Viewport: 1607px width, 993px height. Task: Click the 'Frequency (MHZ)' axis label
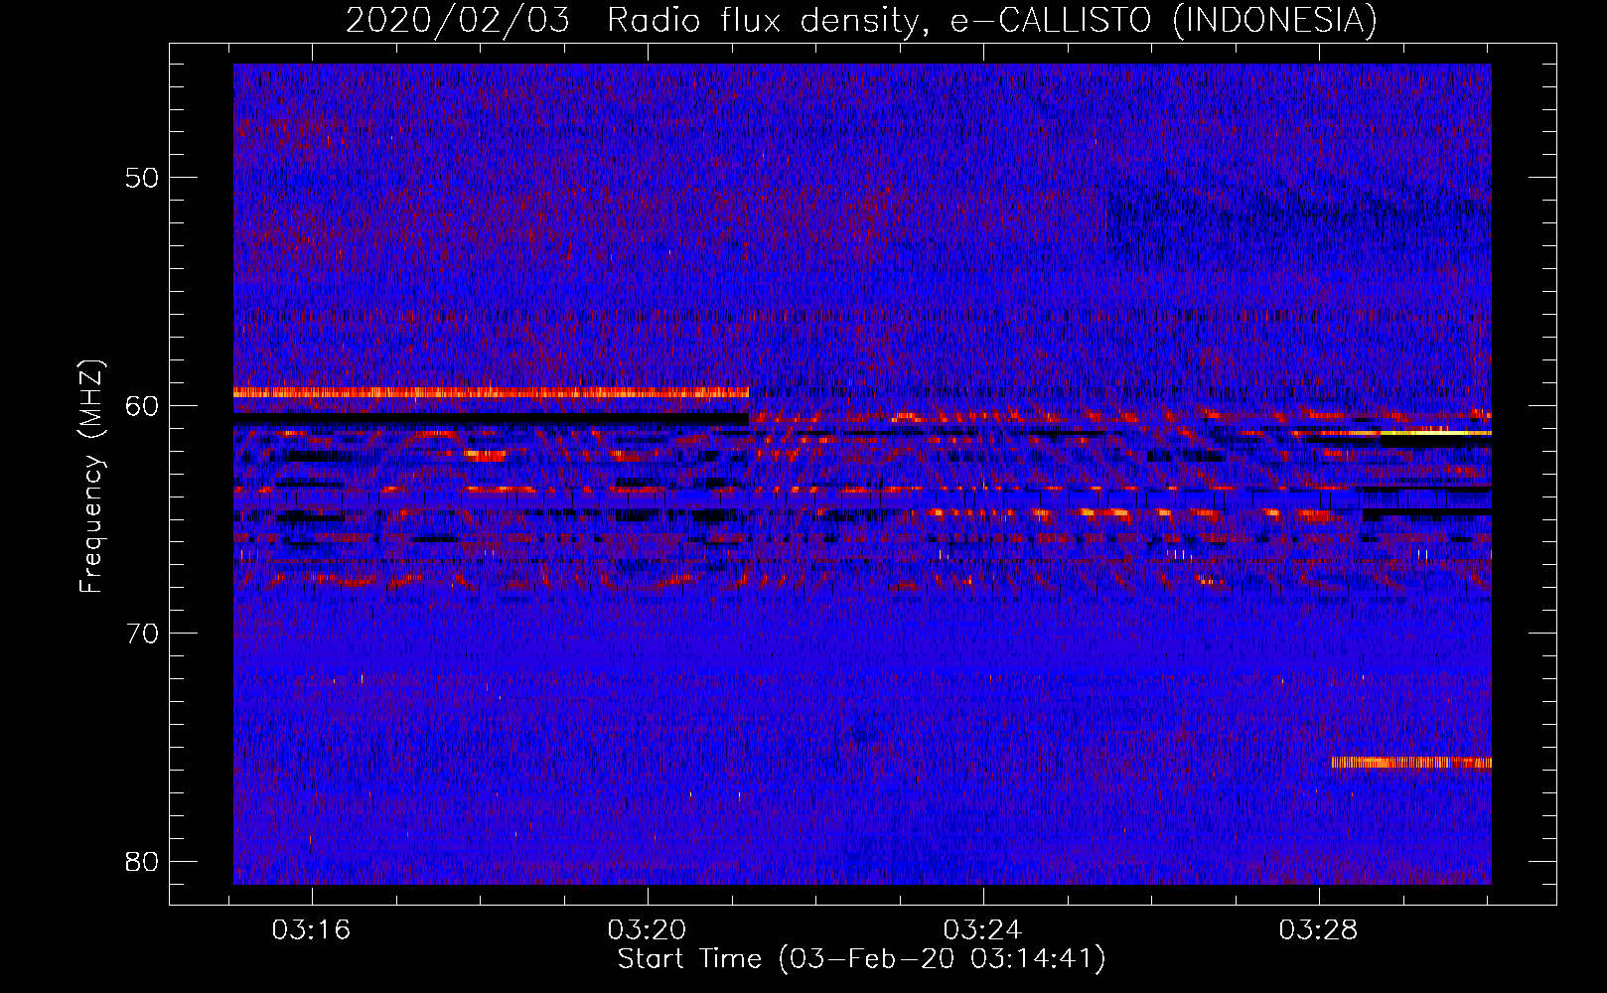(91, 477)
